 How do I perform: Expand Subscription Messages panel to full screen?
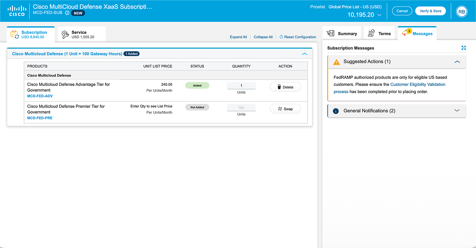click(463, 48)
